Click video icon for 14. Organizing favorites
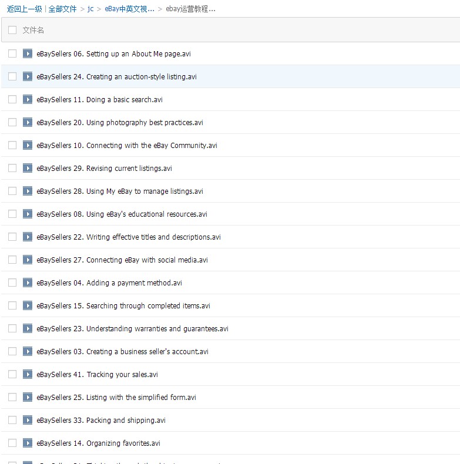 [28, 443]
